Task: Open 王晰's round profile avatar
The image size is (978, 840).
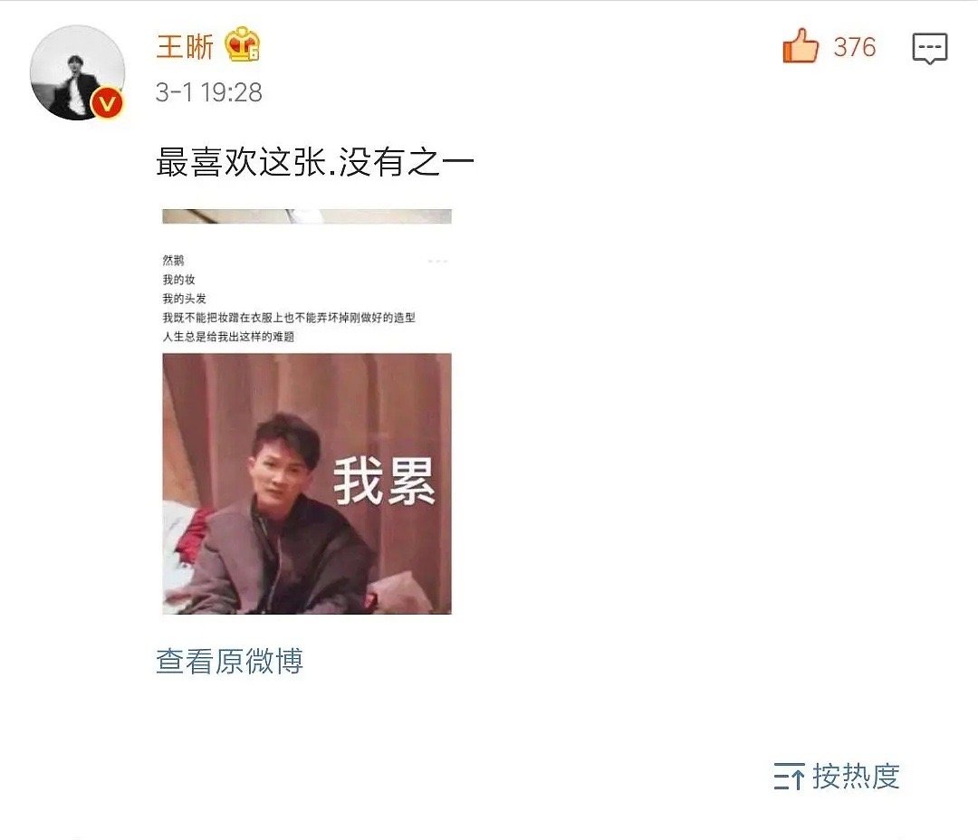Action: tap(77, 72)
